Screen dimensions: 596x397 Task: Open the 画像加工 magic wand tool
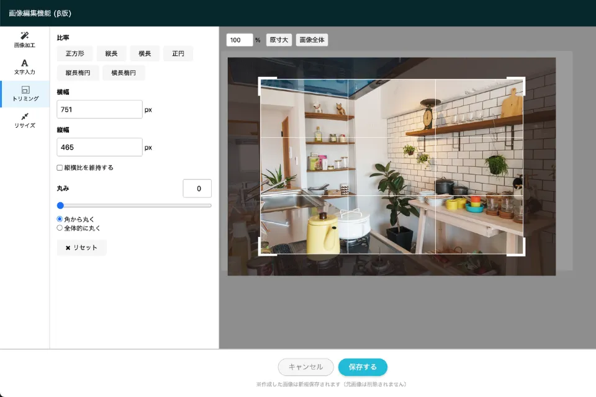click(x=25, y=40)
